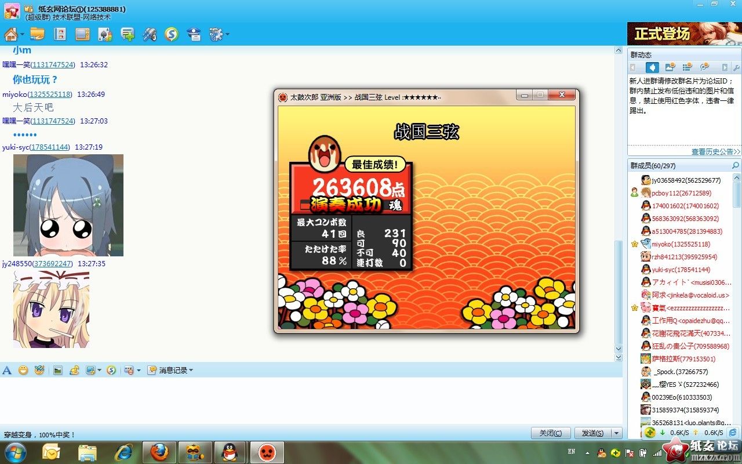Viewport: 742px width, 464px height.
Task: Open the Taiko drum taskbar item
Action: coord(267,452)
